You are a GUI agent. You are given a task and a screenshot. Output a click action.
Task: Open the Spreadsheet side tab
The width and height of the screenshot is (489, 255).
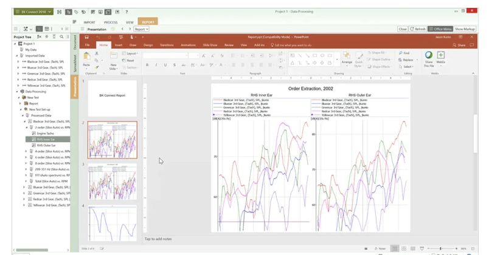[75, 64]
